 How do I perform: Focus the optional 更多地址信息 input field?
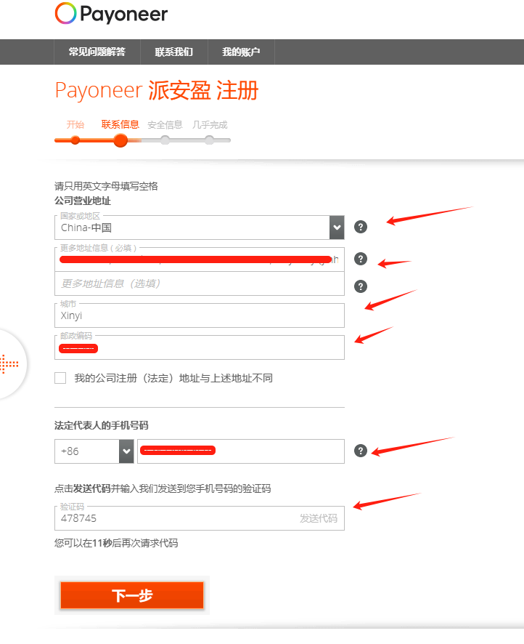click(200, 283)
